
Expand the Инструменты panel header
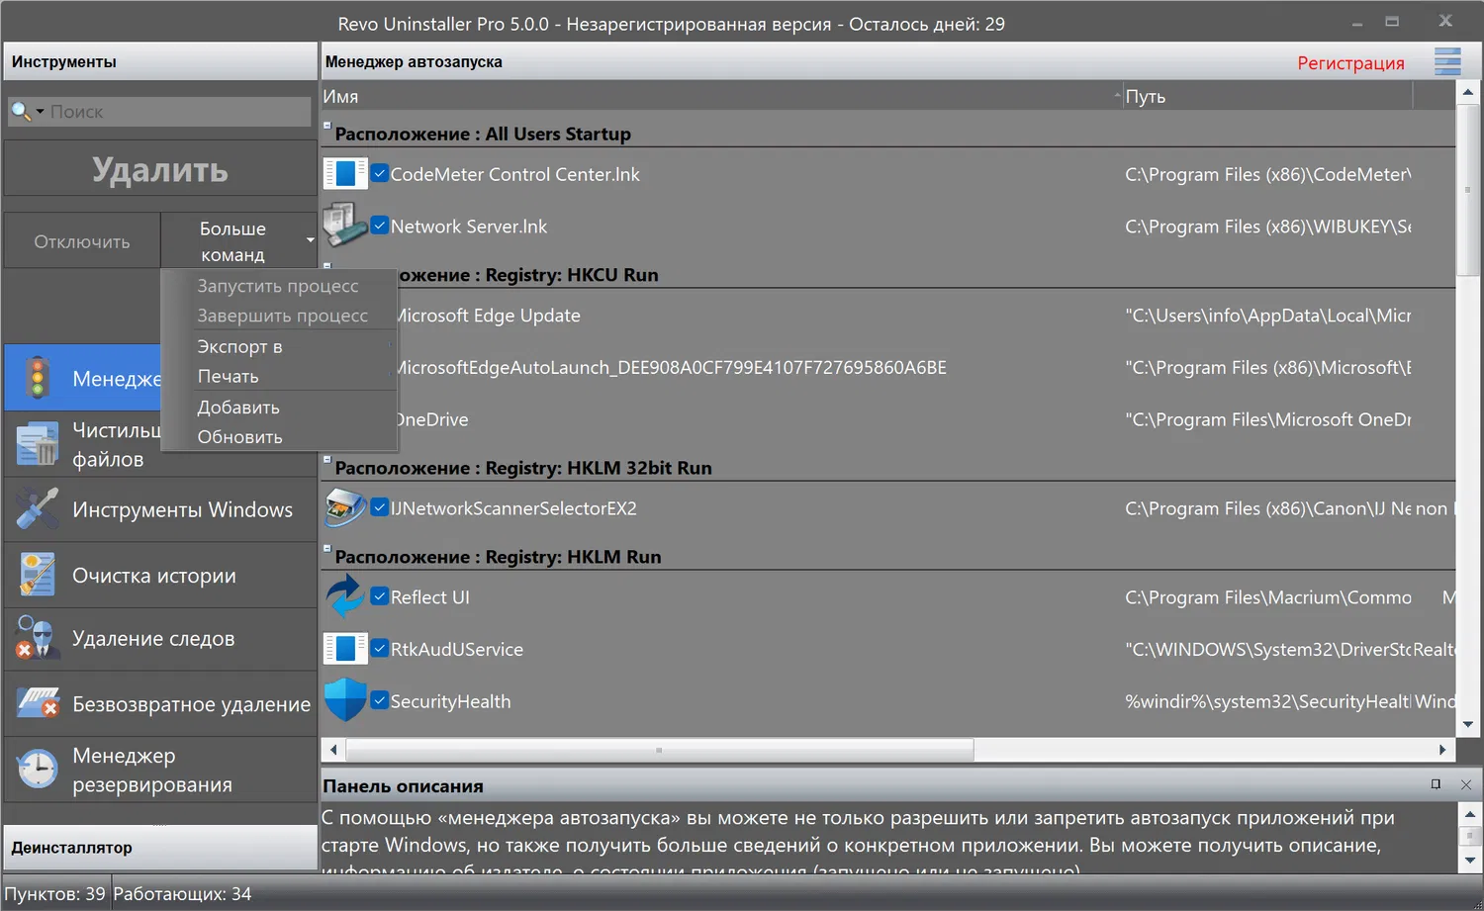(160, 61)
